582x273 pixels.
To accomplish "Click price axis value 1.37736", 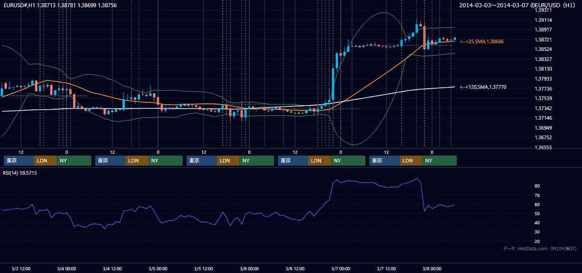I will tap(543, 89).
